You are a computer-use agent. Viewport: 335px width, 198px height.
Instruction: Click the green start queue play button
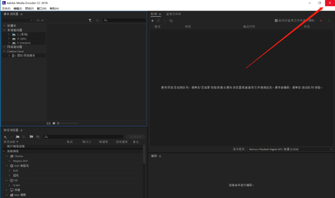click(329, 21)
